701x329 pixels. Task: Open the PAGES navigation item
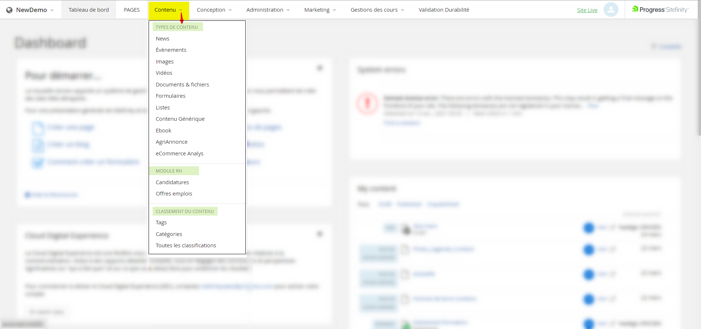coord(131,10)
